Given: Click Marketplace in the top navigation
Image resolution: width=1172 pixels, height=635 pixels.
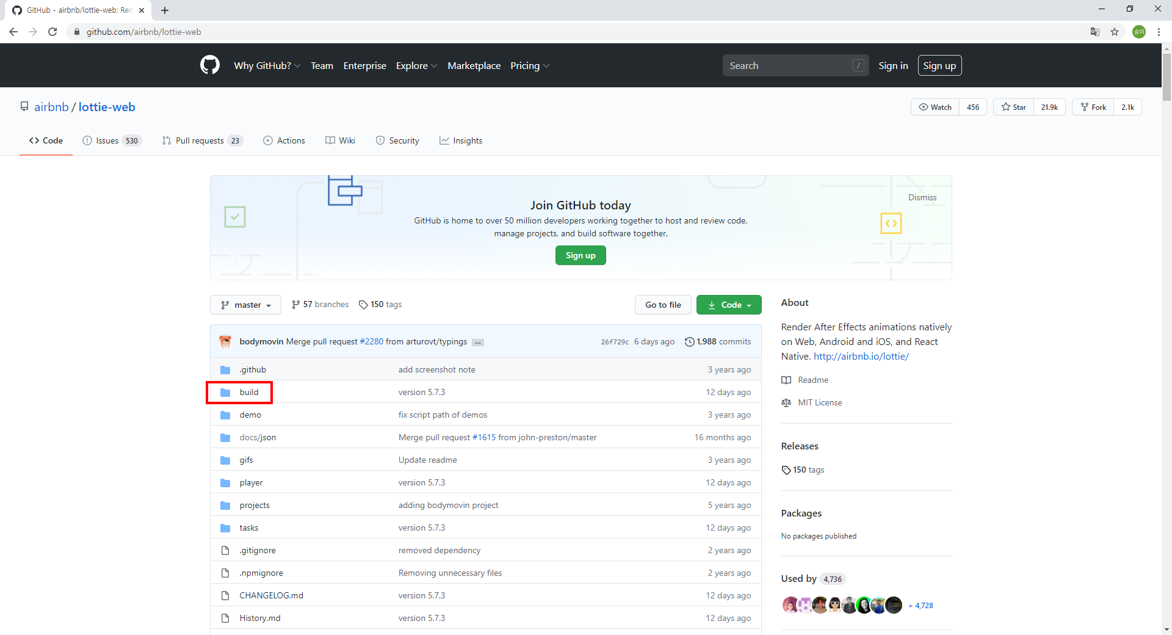Looking at the screenshot, I should (474, 65).
